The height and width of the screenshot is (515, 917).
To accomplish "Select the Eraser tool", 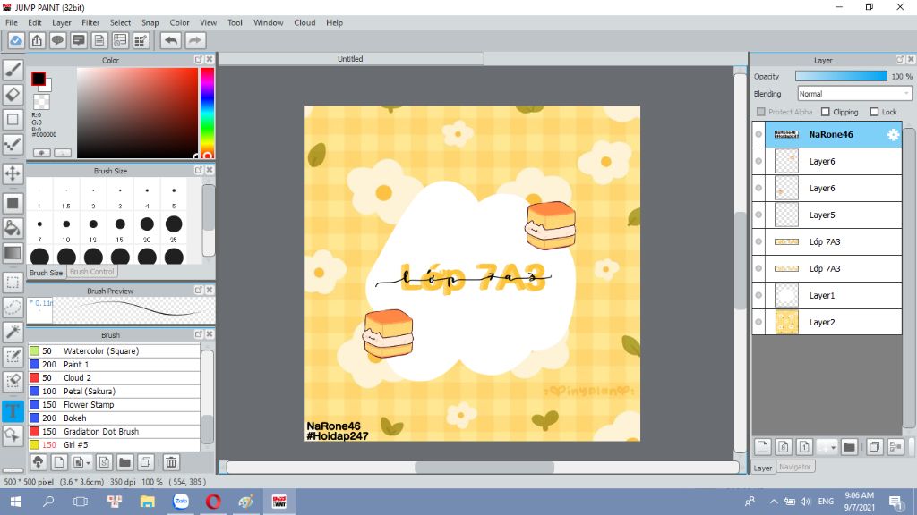I will coord(13,94).
